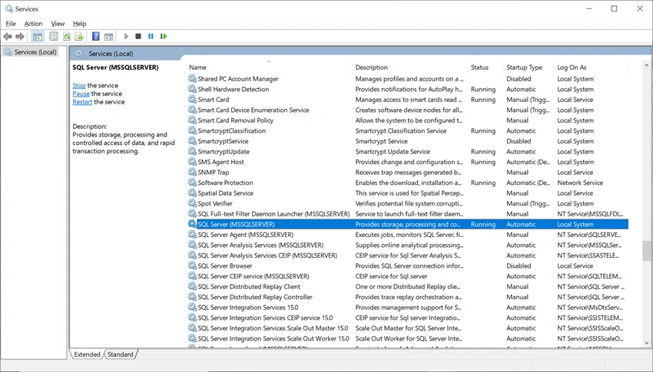
Task: Click the Stop Service square icon
Action: point(138,37)
